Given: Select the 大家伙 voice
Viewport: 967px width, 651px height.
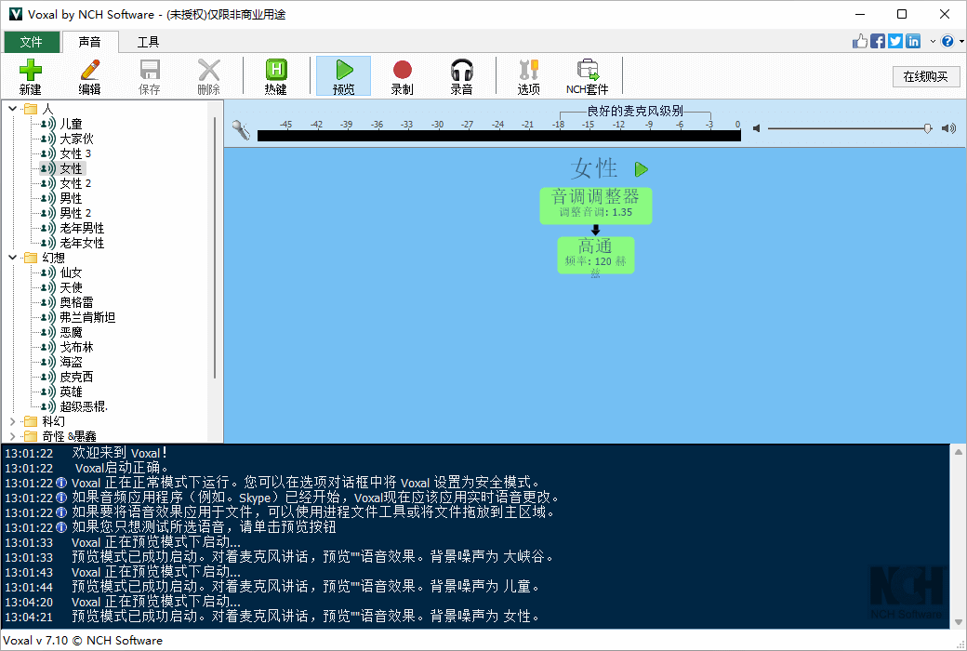Looking at the screenshot, I should coord(76,139).
